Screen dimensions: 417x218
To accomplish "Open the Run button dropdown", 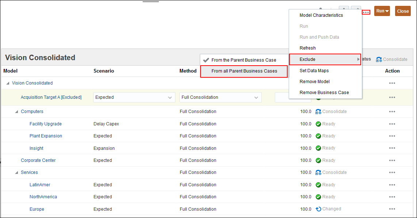I will pyautogui.click(x=382, y=11).
